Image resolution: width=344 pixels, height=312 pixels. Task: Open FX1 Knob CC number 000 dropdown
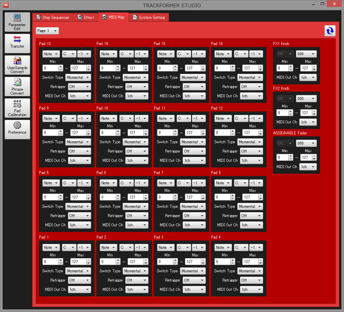(x=306, y=54)
